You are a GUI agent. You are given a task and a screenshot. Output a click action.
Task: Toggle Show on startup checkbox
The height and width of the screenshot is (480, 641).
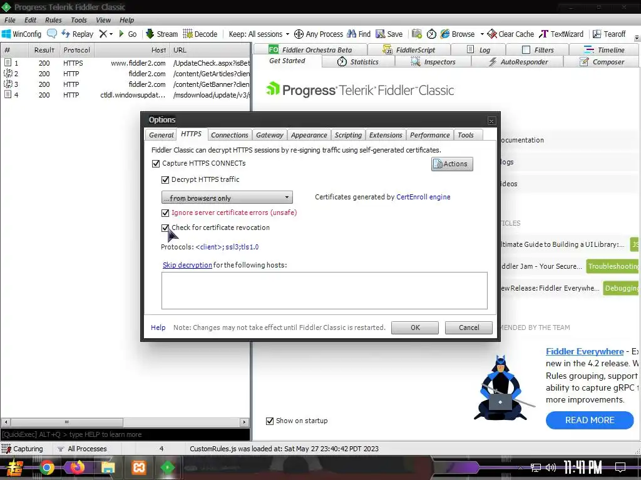pos(270,421)
